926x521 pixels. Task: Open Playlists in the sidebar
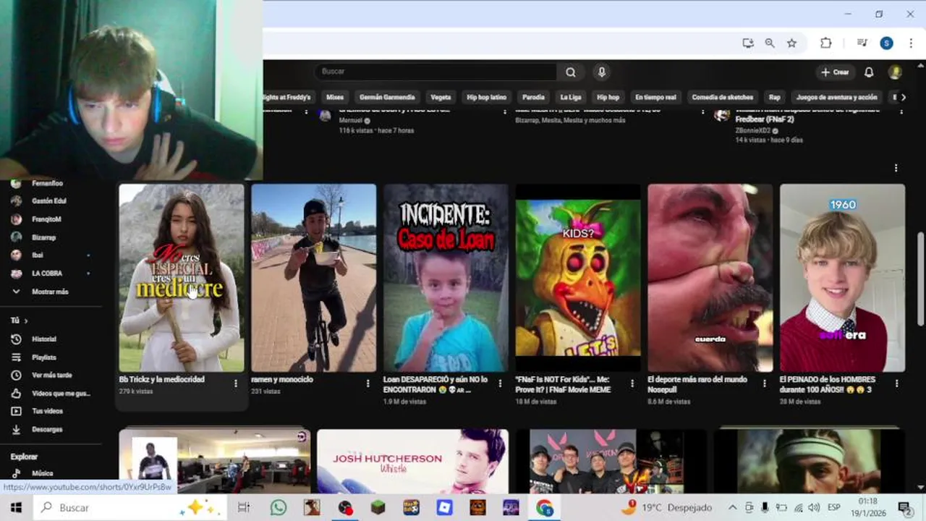pyautogui.click(x=44, y=357)
